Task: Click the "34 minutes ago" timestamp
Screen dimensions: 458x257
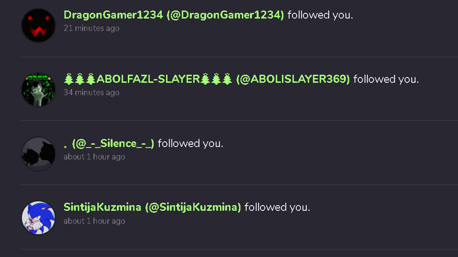Action: [92, 92]
